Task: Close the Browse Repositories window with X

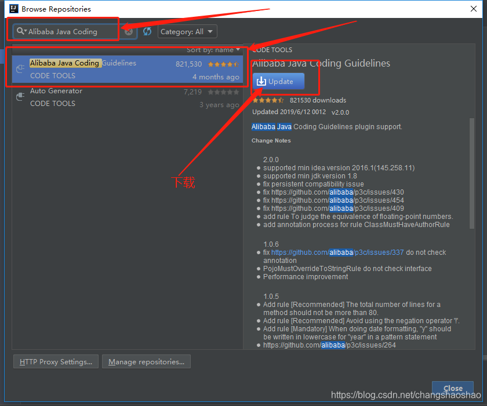Action: (x=473, y=9)
